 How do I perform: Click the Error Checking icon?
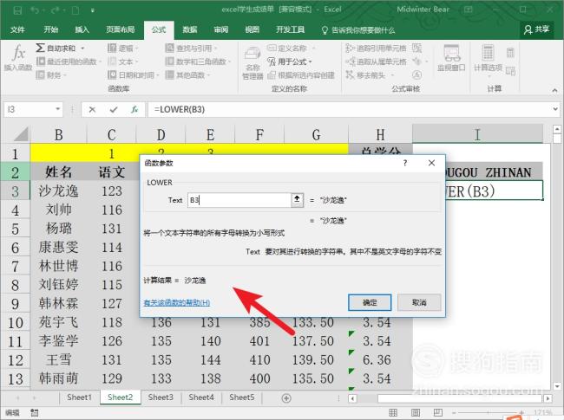click(416, 61)
